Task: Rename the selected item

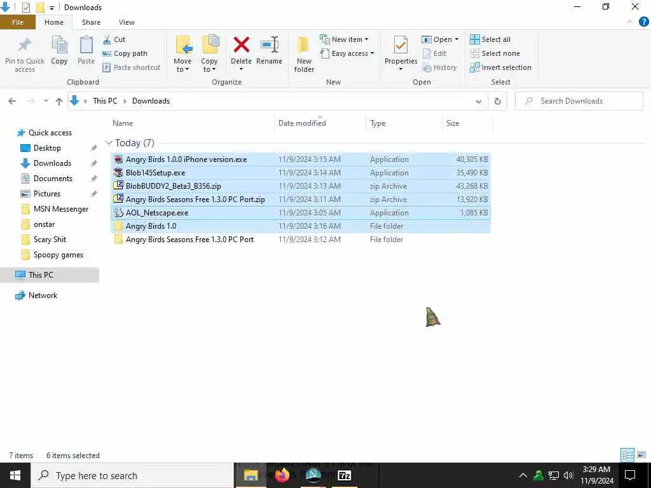Action: tap(269, 50)
